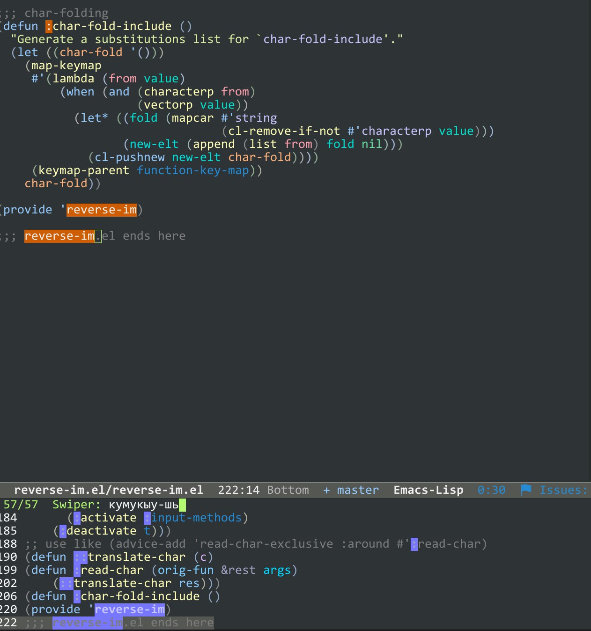
Task: Click highlighted reverse-im in final comment line
Action: (59, 236)
